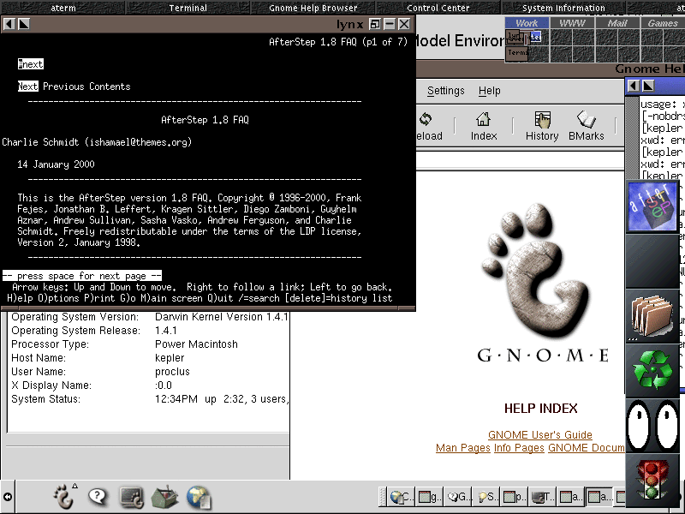Launch the globe web browser icon
685x514 pixels.
pos(199,498)
